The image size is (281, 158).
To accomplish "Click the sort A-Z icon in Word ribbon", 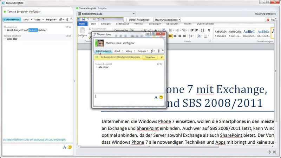I will [x=203, y=30].
